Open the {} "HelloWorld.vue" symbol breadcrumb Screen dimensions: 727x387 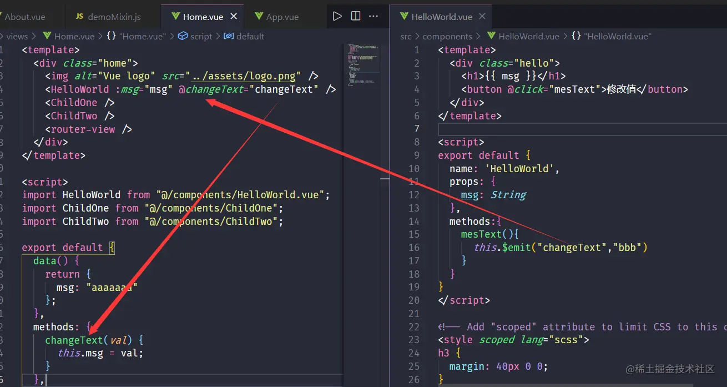(611, 36)
